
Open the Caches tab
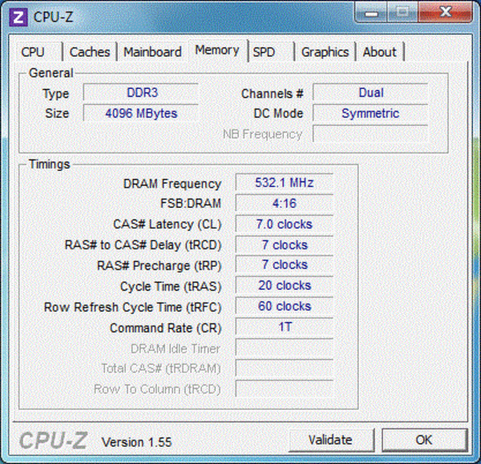coord(90,52)
